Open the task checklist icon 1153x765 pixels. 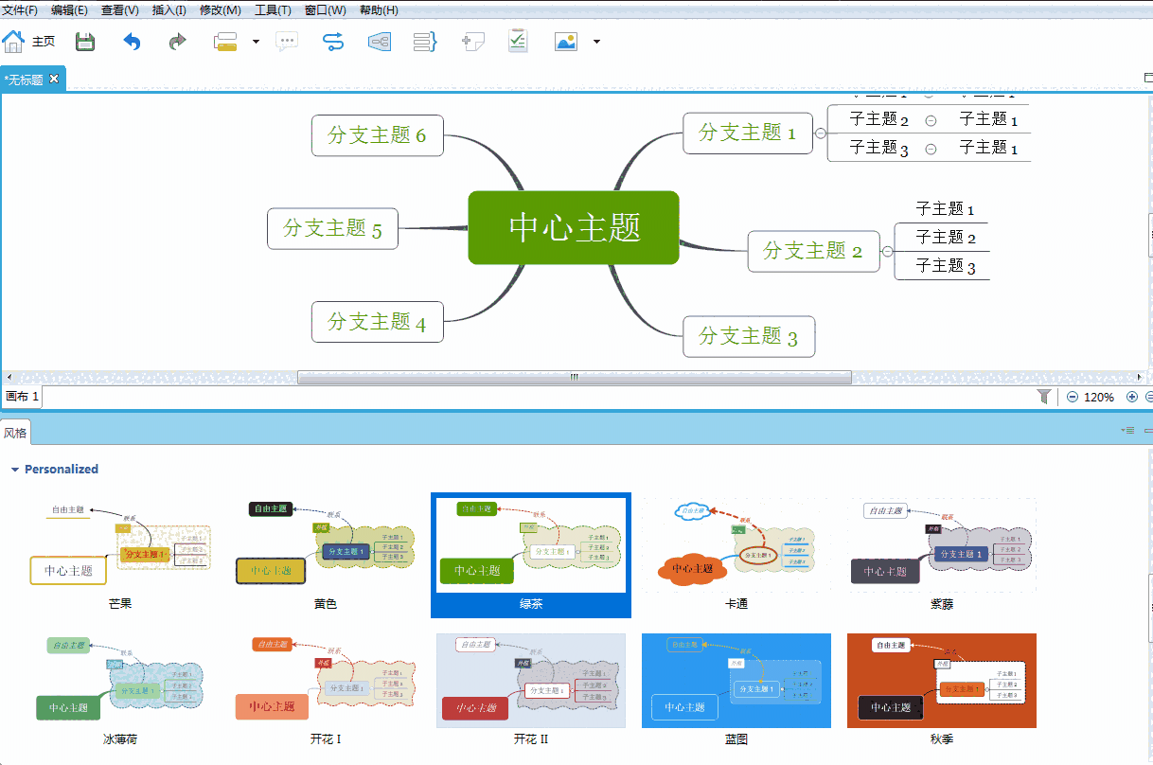pos(517,41)
